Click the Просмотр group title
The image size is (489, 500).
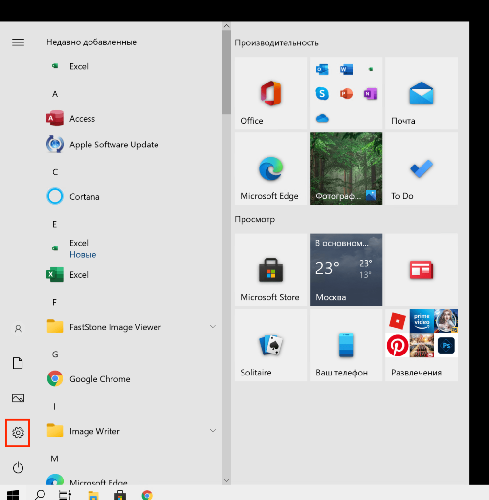tap(255, 219)
